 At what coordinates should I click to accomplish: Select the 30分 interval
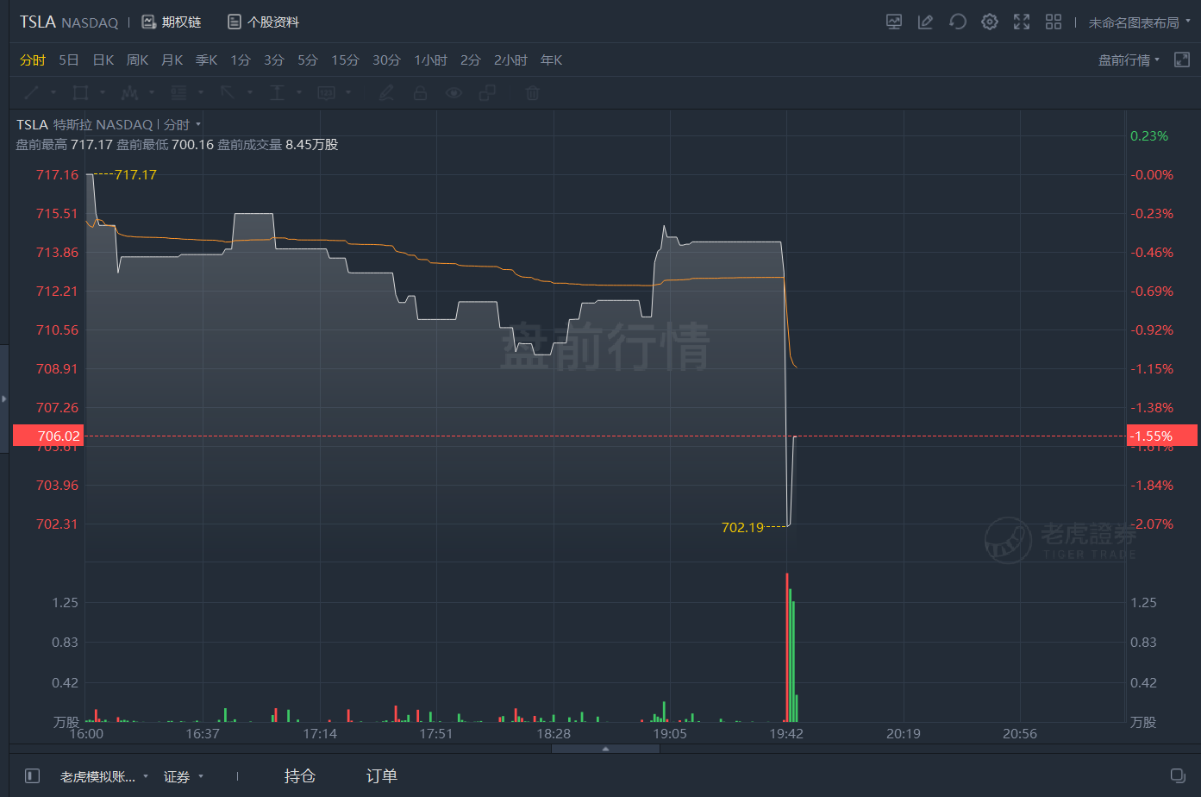click(x=386, y=60)
